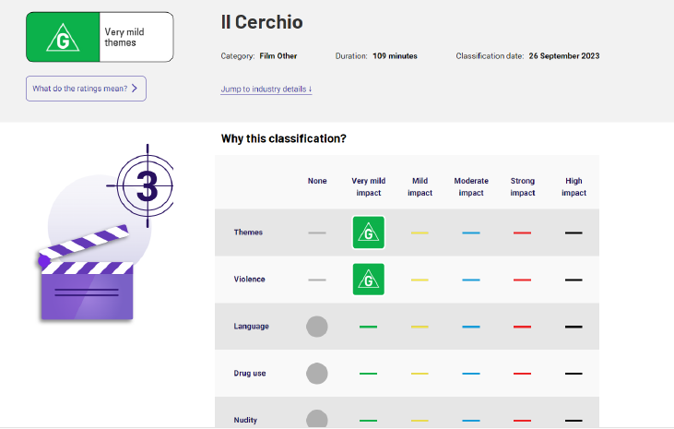Click the 'Strong impact' column header
The width and height of the screenshot is (674, 429).
522,186
